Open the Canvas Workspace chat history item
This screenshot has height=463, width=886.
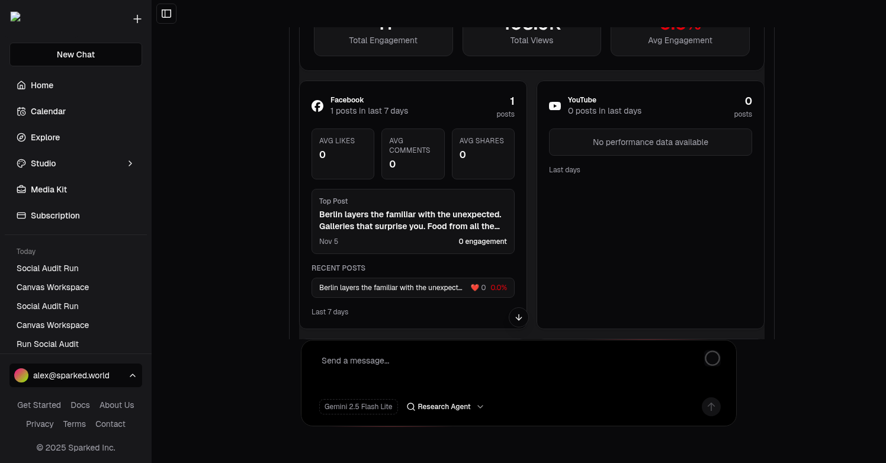click(x=53, y=287)
